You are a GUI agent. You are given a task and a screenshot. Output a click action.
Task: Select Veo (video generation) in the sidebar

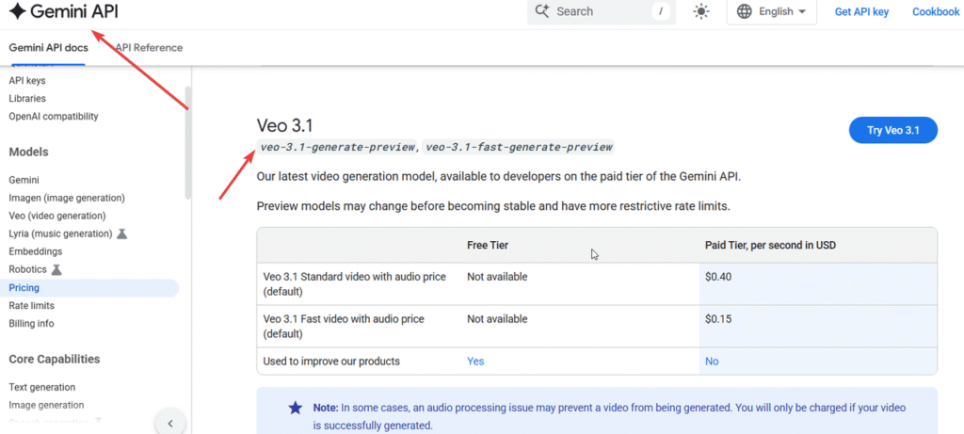click(x=56, y=216)
